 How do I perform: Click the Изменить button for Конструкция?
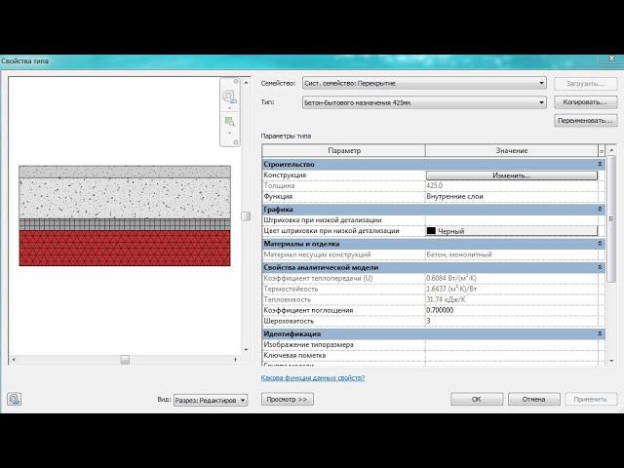click(x=511, y=175)
